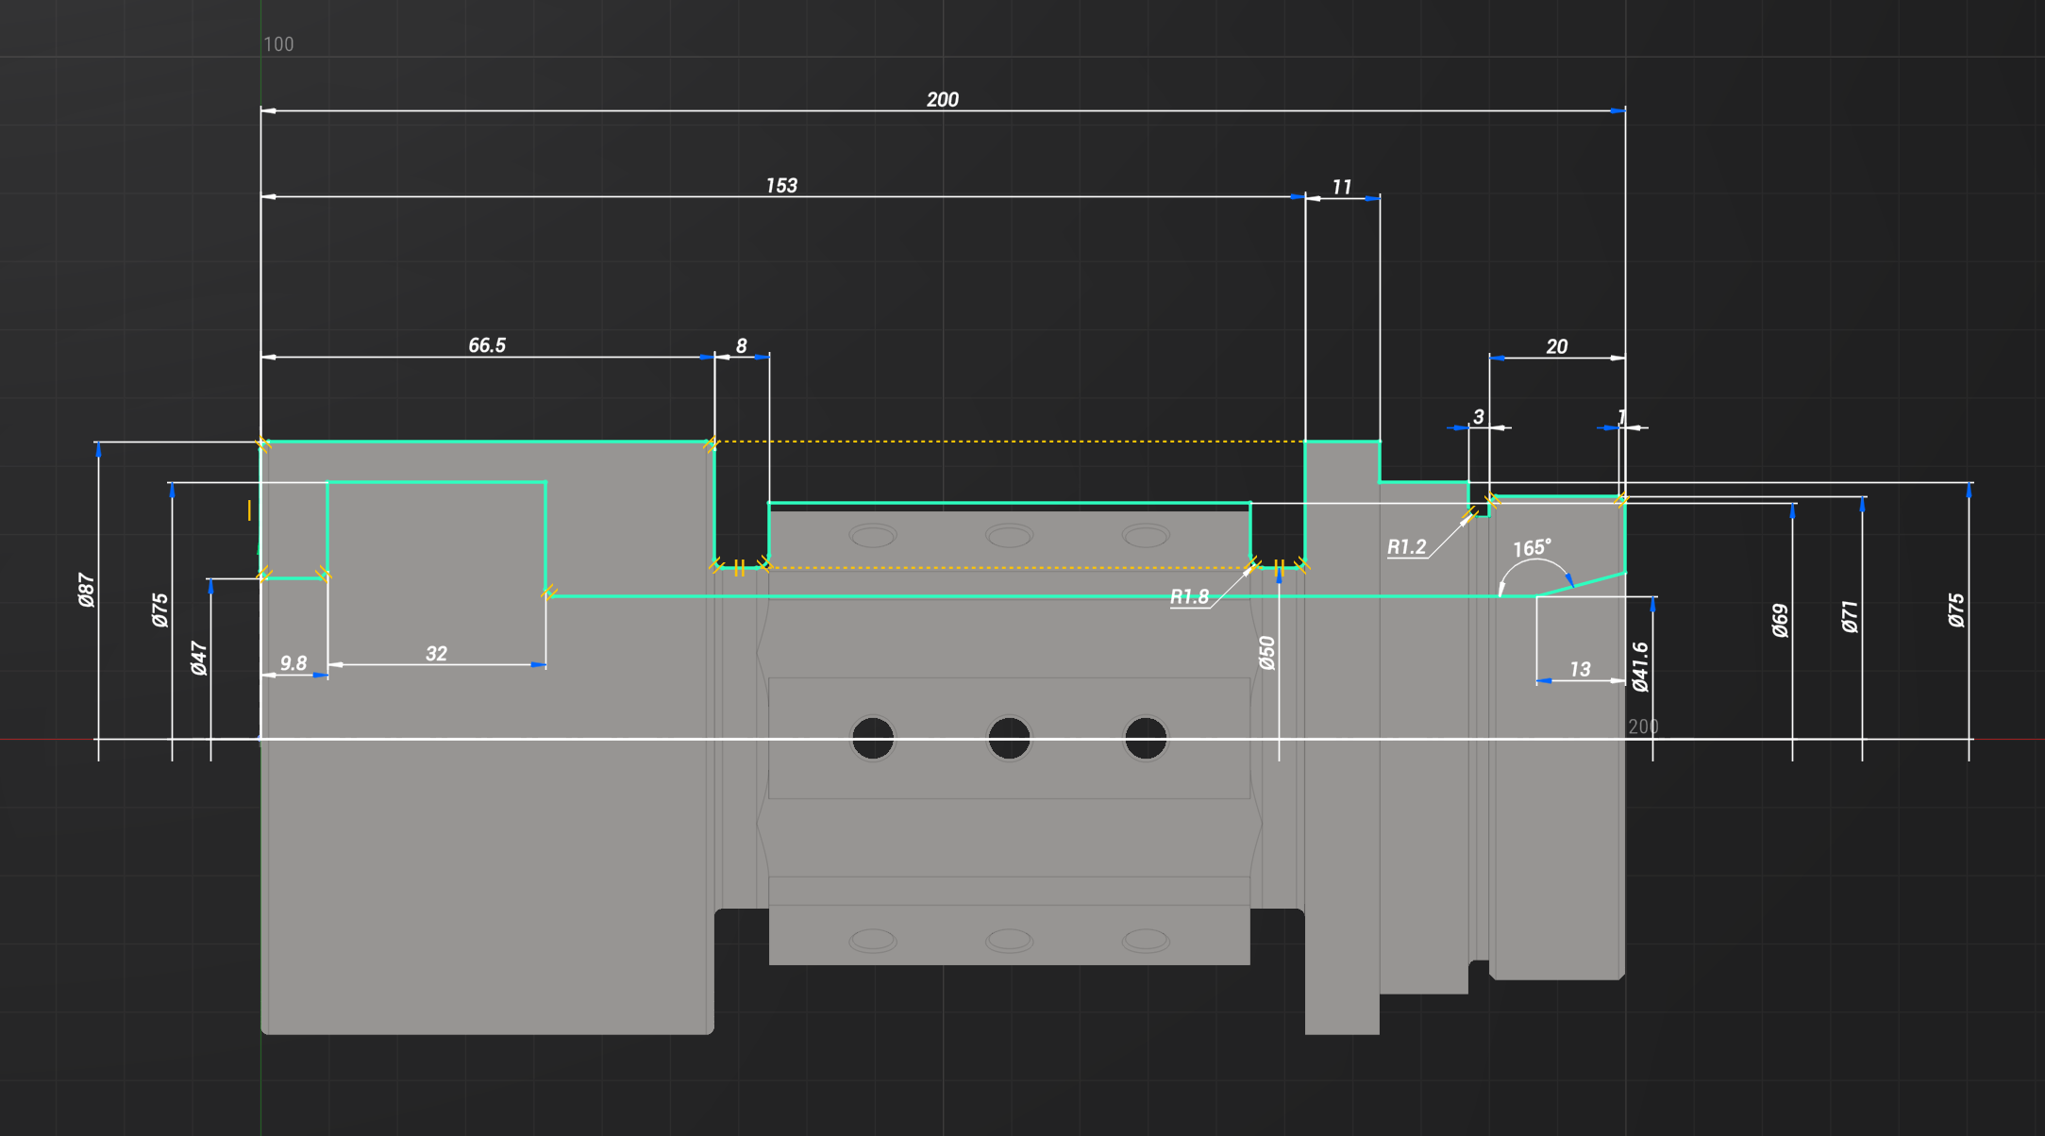Select the Ø47 diameter dimension text
2045x1136 pixels.
coord(199,658)
